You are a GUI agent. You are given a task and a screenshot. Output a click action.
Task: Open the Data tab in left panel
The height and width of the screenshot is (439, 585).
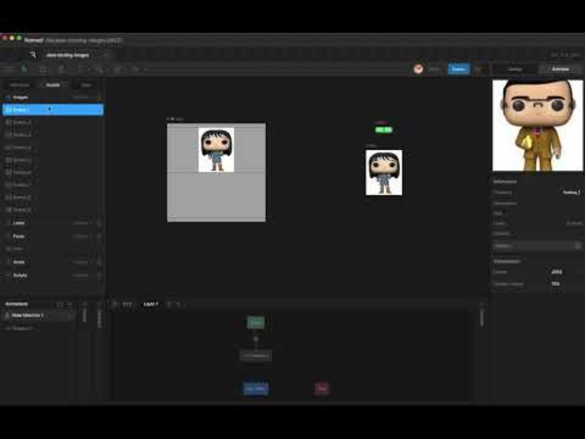click(x=87, y=85)
